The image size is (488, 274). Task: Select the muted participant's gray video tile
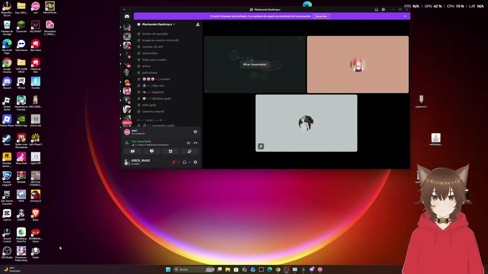click(307, 123)
